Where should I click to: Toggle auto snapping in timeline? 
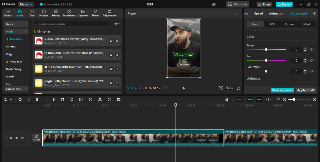point(249,99)
